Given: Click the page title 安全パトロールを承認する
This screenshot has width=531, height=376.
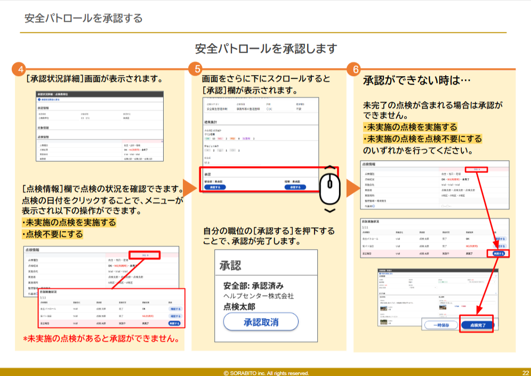Looking at the screenshot, I should (x=84, y=18).
